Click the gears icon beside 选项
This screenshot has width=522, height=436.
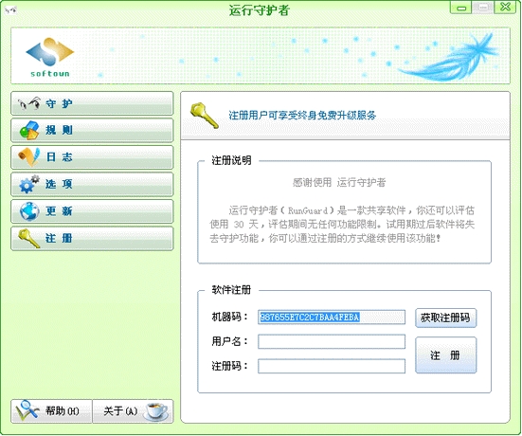coord(29,184)
